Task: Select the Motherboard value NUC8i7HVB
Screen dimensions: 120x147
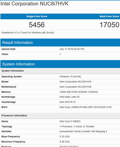Action: click(x=75, y=87)
